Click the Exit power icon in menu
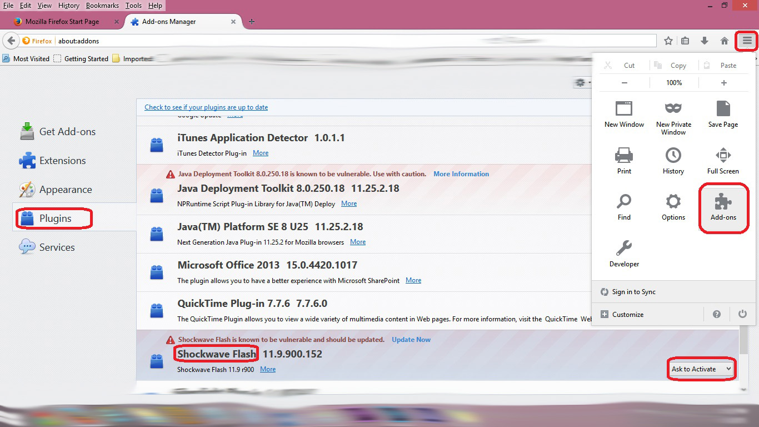The width and height of the screenshot is (759, 427). 742,314
